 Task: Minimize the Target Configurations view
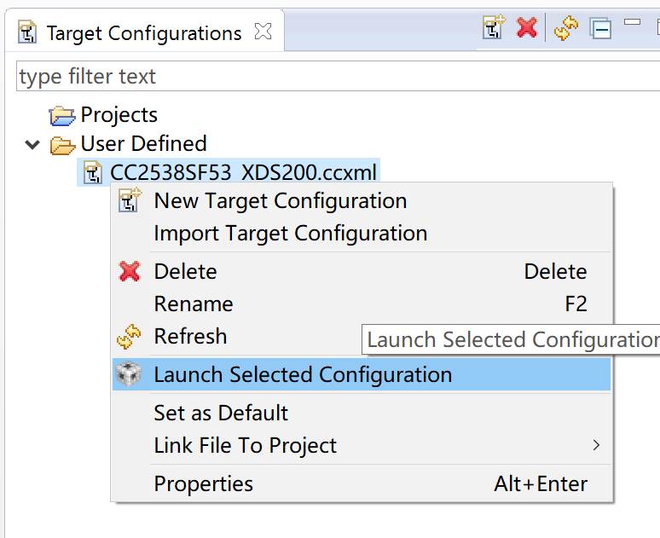click(x=632, y=23)
